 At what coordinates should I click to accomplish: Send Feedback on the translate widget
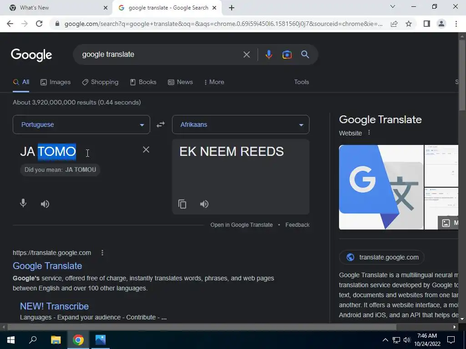pos(297,225)
